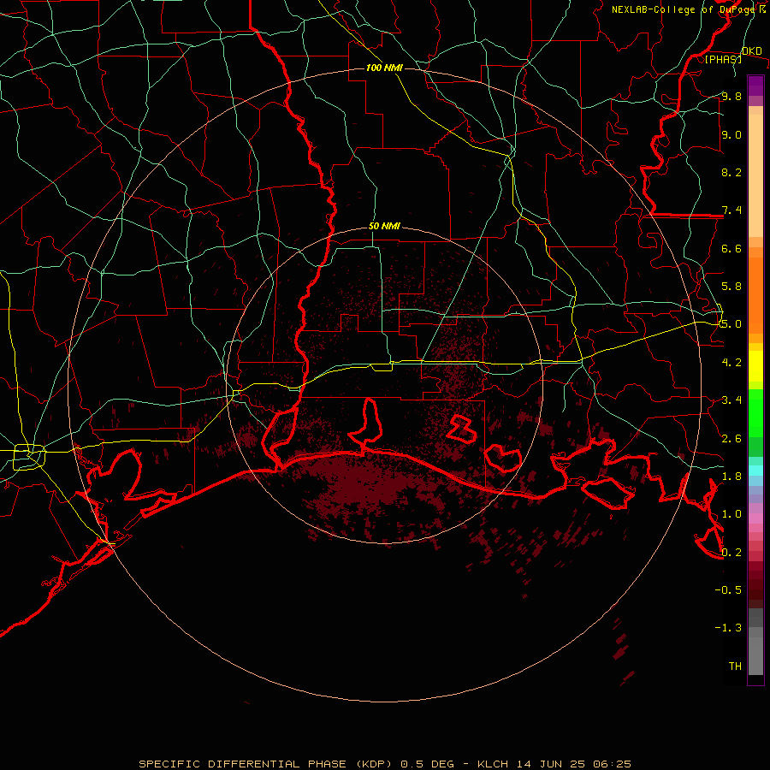
Task: Pick the yellow segment of the color bar
Action: coord(755,366)
